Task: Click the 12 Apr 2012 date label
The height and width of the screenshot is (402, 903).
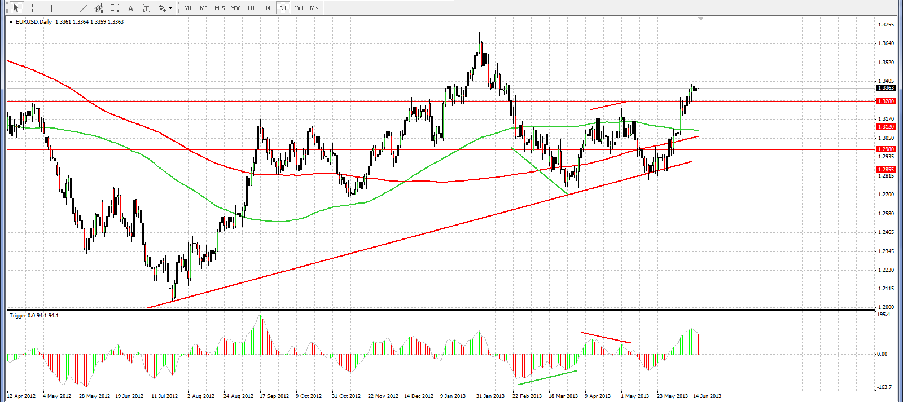Action: [21, 396]
